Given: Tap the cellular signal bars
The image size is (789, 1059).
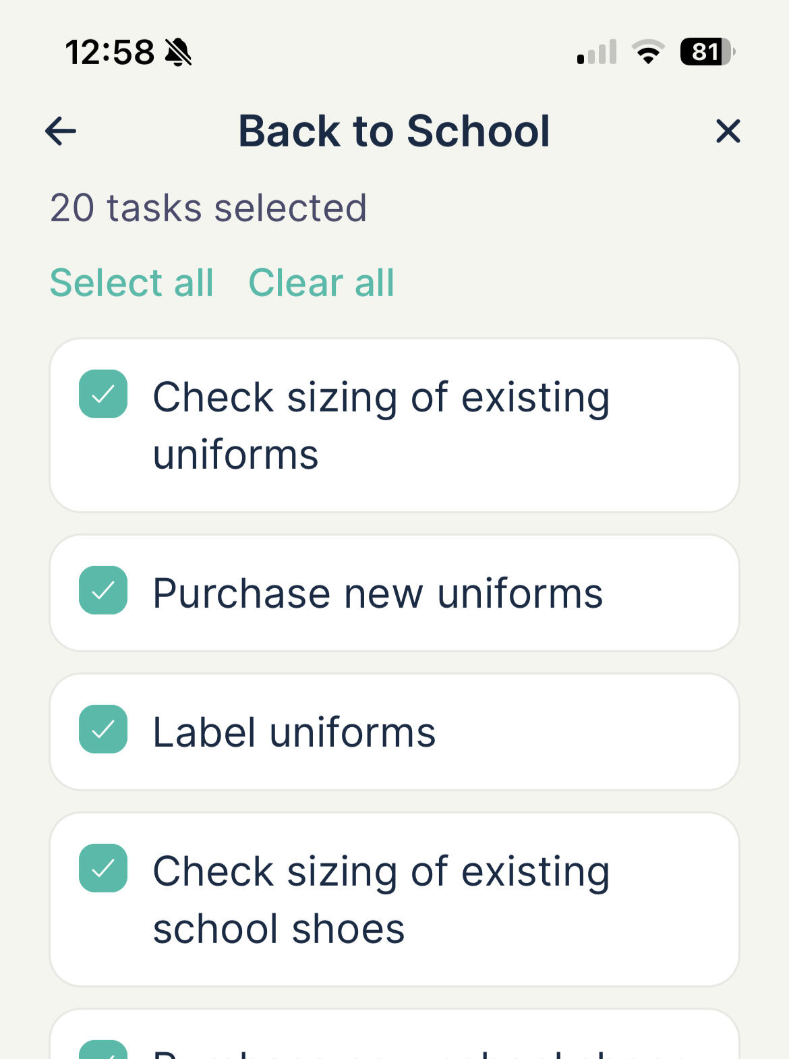Looking at the screenshot, I should pyautogui.click(x=597, y=52).
